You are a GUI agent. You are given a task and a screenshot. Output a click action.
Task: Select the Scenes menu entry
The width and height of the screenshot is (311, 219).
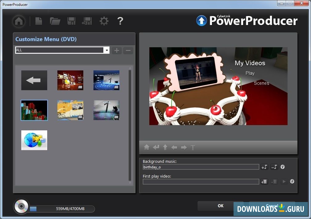[x=261, y=83]
